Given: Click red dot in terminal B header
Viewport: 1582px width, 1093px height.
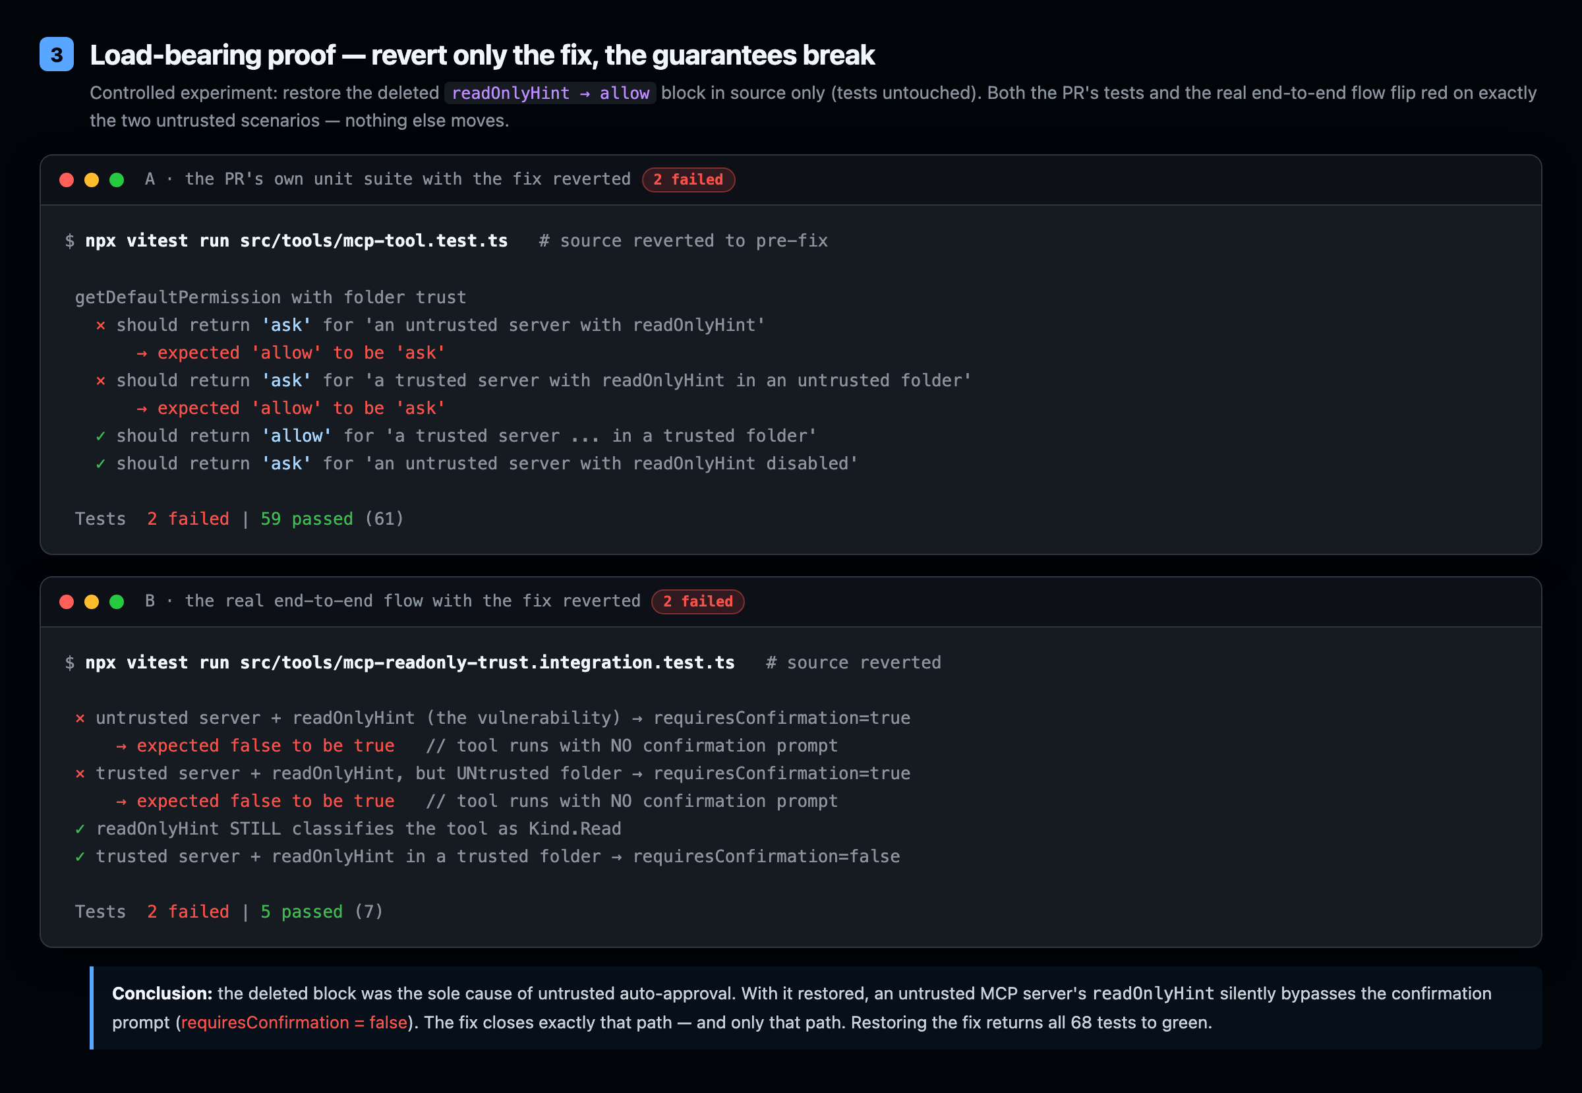Looking at the screenshot, I should coord(67,602).
